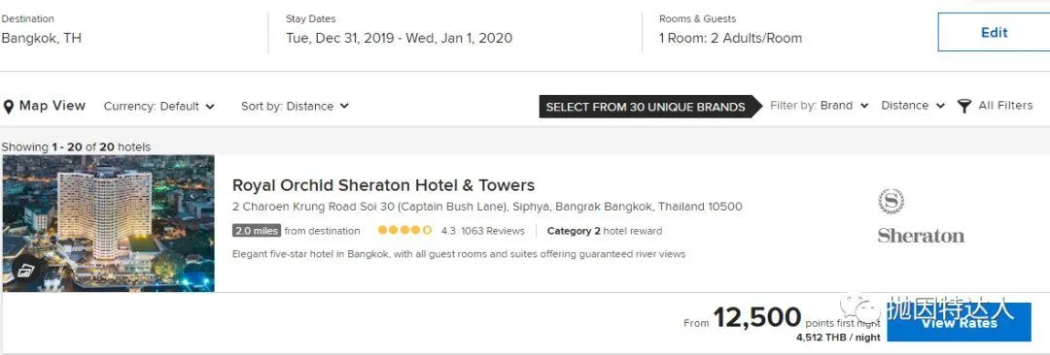
Task: Open the Sort by: Distance dropdown
Action: tap(295, 107)
